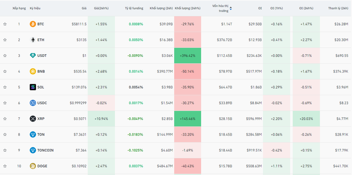Sort table by Xếp hạng column header
The width and height of the screenshot is (352, 175).
coord(19,8)
